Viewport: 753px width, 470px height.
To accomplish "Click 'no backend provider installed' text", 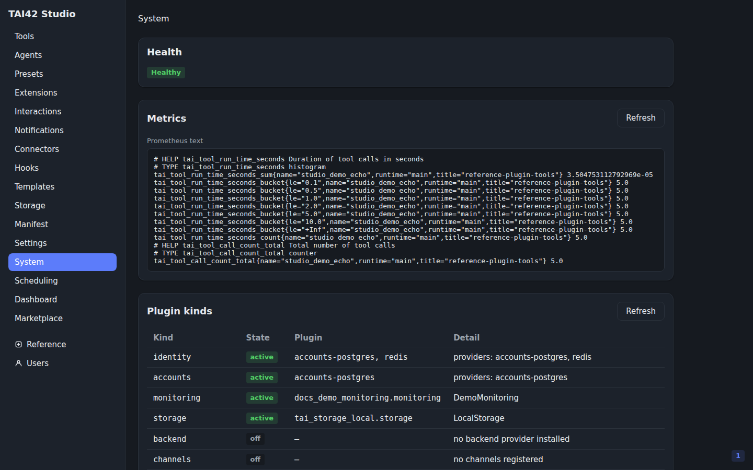I will coord(511,439).
